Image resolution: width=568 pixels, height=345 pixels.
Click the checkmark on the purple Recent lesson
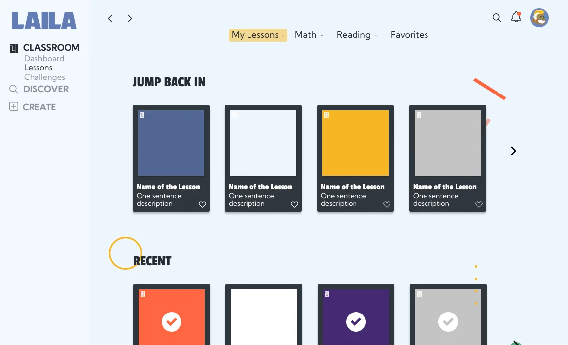click(x=355, y=321)
